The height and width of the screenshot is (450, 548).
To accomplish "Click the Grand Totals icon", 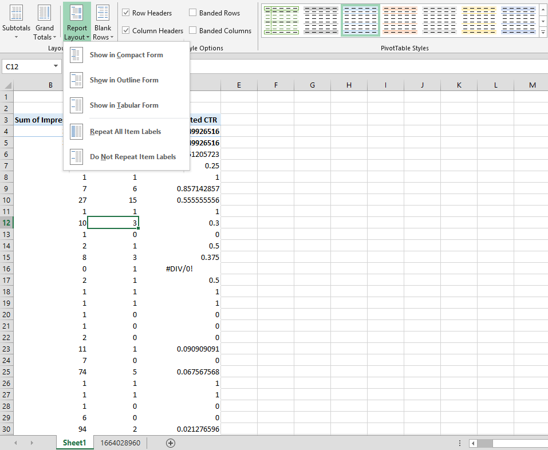I will pyautogui.click(x=44, y=14).
